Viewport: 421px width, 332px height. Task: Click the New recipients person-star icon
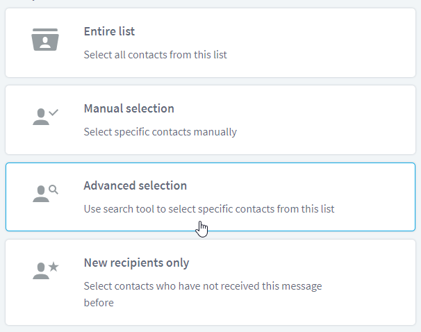[x=45, y=271]
